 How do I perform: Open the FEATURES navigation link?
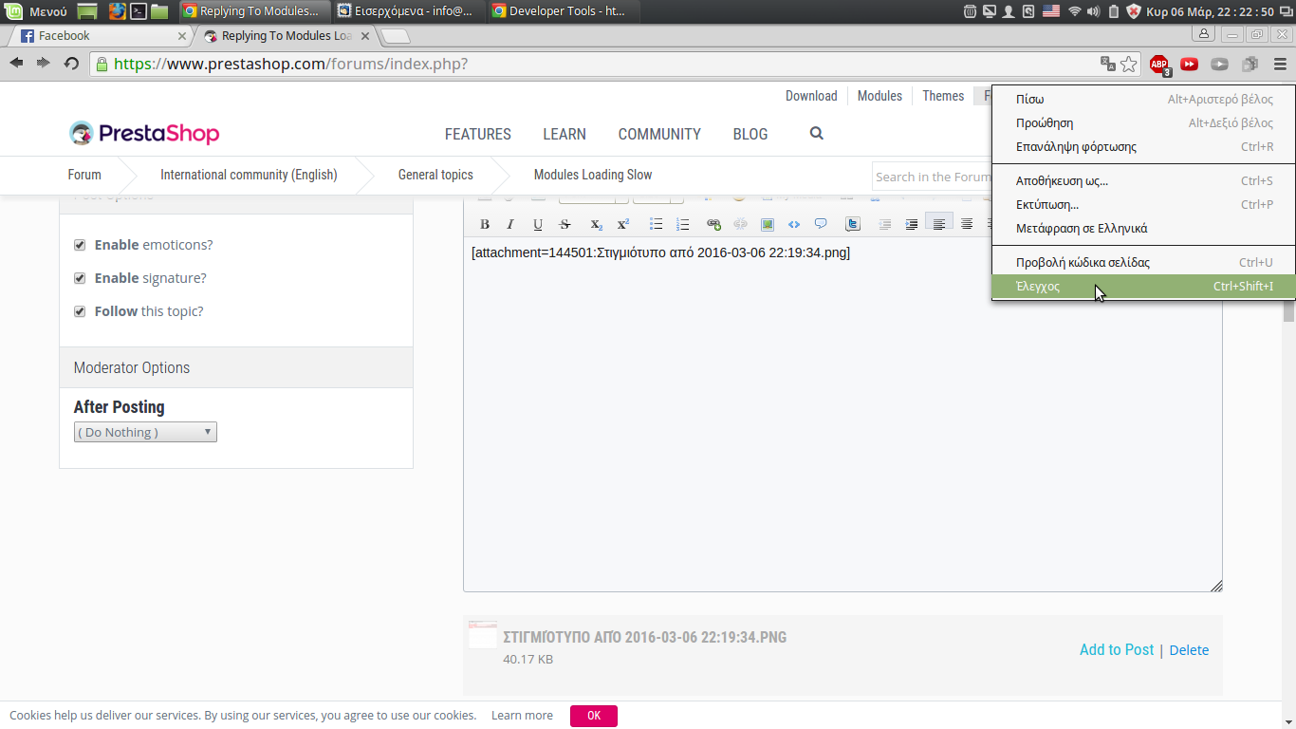point(478,134)
